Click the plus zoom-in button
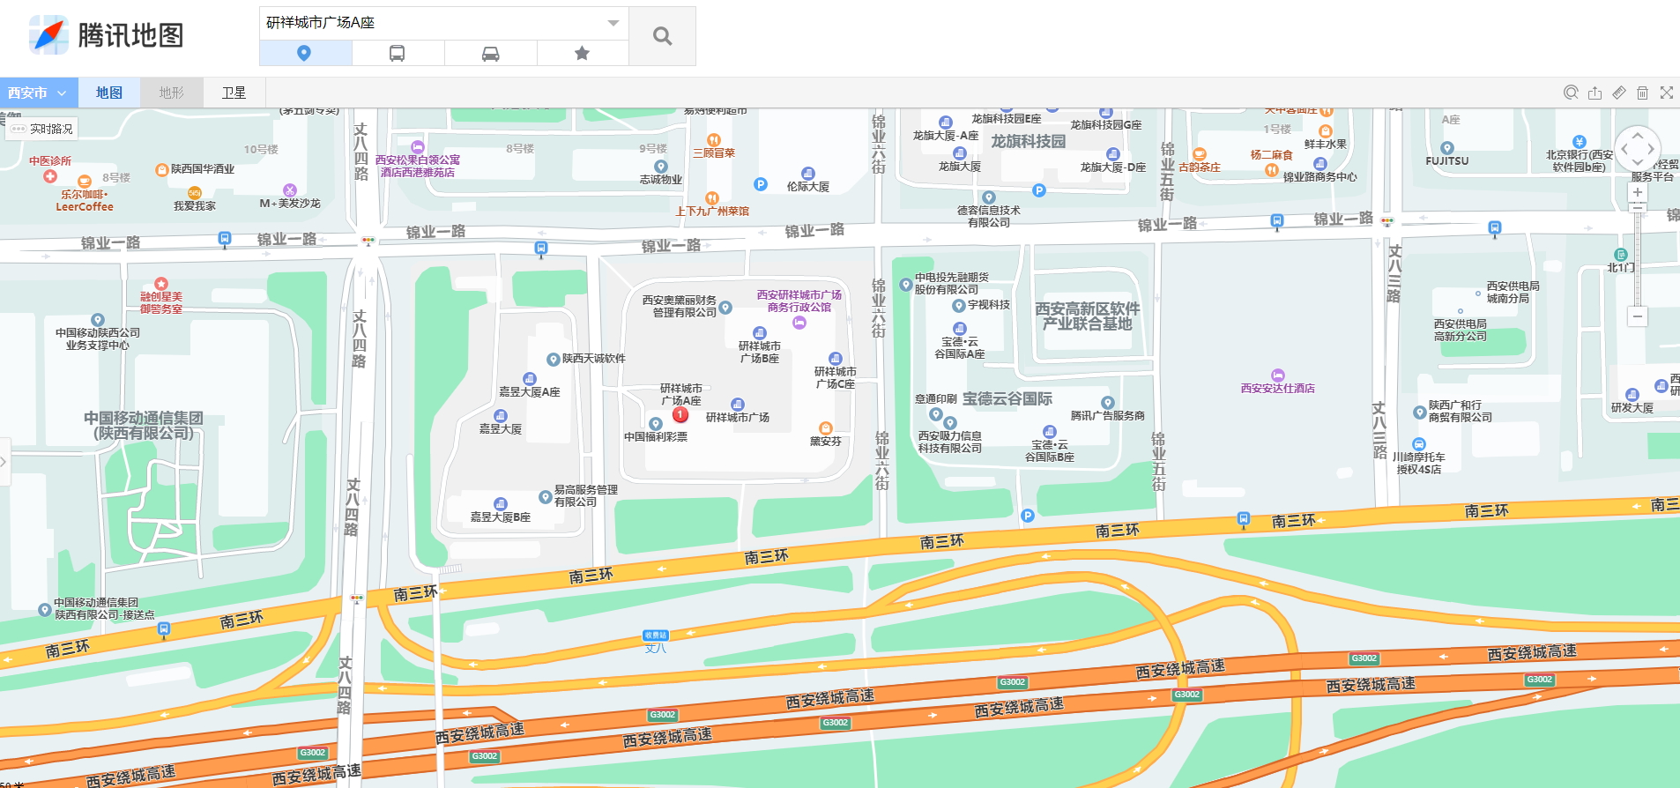The image size is (1680, 788). (1638, 192)
